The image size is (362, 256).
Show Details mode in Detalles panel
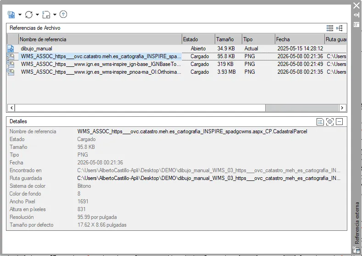[320, 122]
